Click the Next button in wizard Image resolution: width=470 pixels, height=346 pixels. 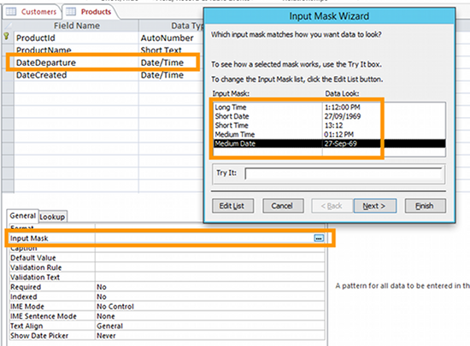375,206
